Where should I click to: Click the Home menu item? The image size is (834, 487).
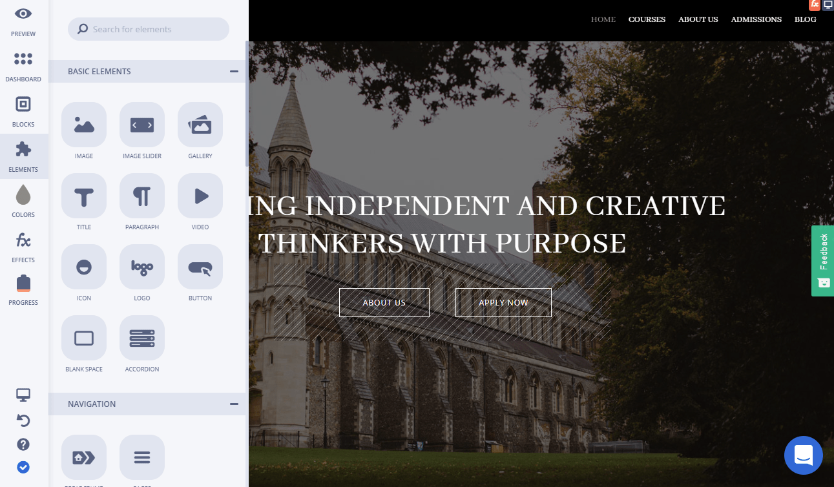(x=603, y=19)
